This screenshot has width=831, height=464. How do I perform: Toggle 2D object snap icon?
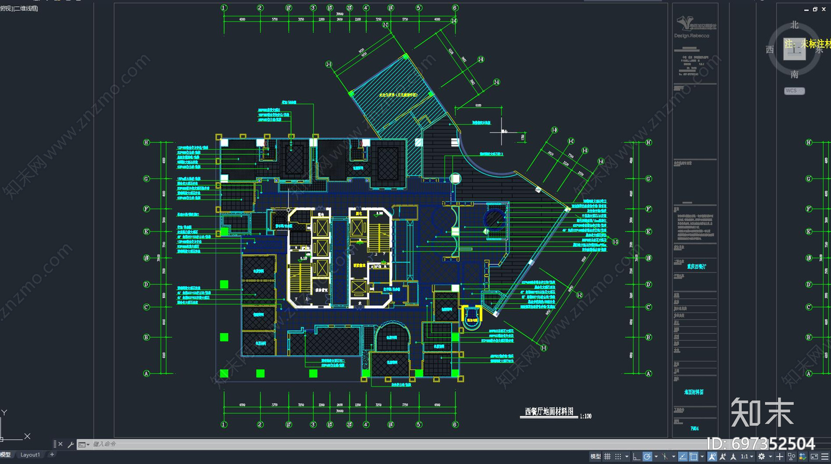(693, 457)
